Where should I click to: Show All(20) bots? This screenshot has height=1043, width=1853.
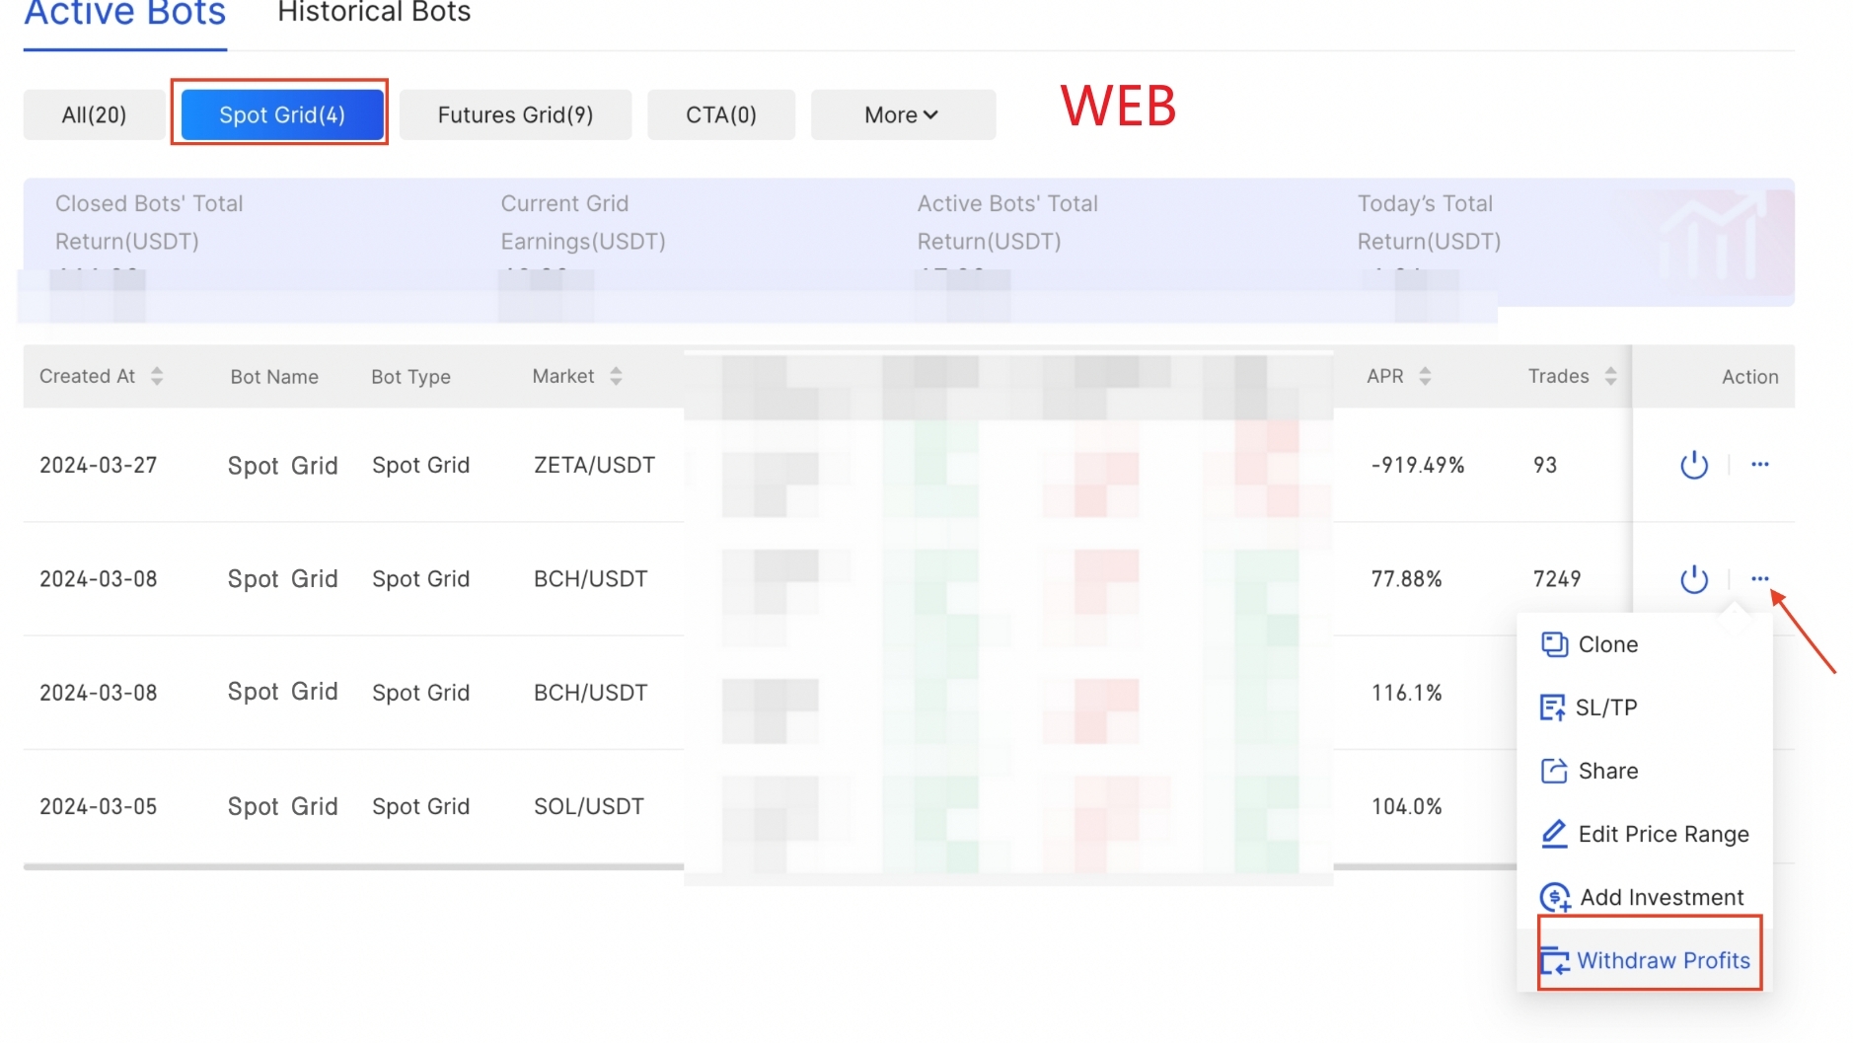pos(94,115)
